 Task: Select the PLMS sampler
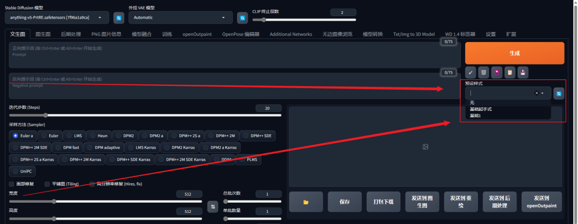pos(248,160)
